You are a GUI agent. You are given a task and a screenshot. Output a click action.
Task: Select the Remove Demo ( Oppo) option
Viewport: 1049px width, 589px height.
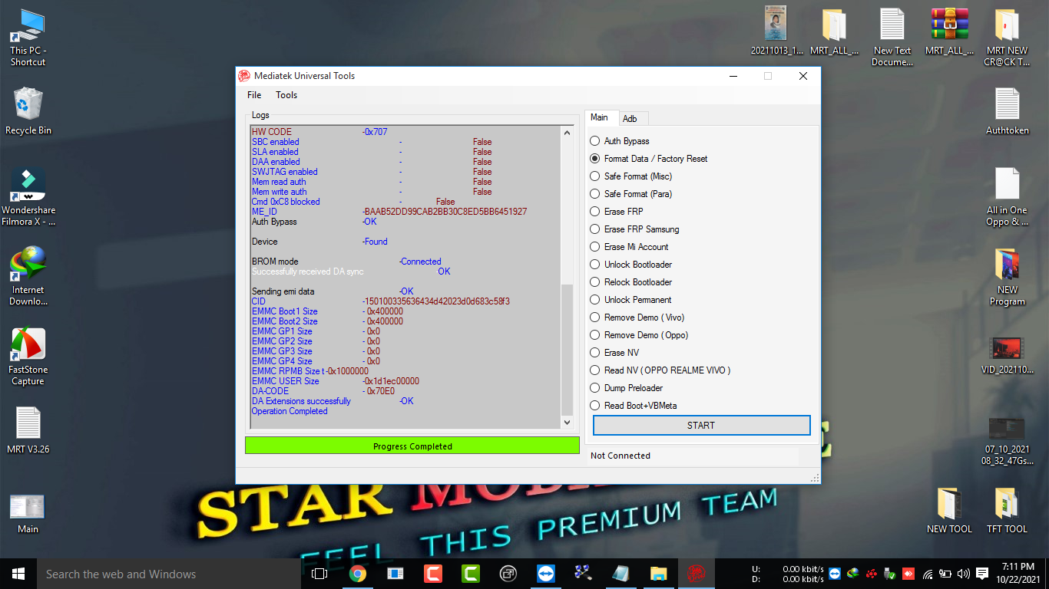pos(639,335)
